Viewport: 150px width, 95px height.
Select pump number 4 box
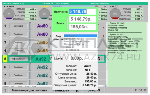click(x=5, y=51)
